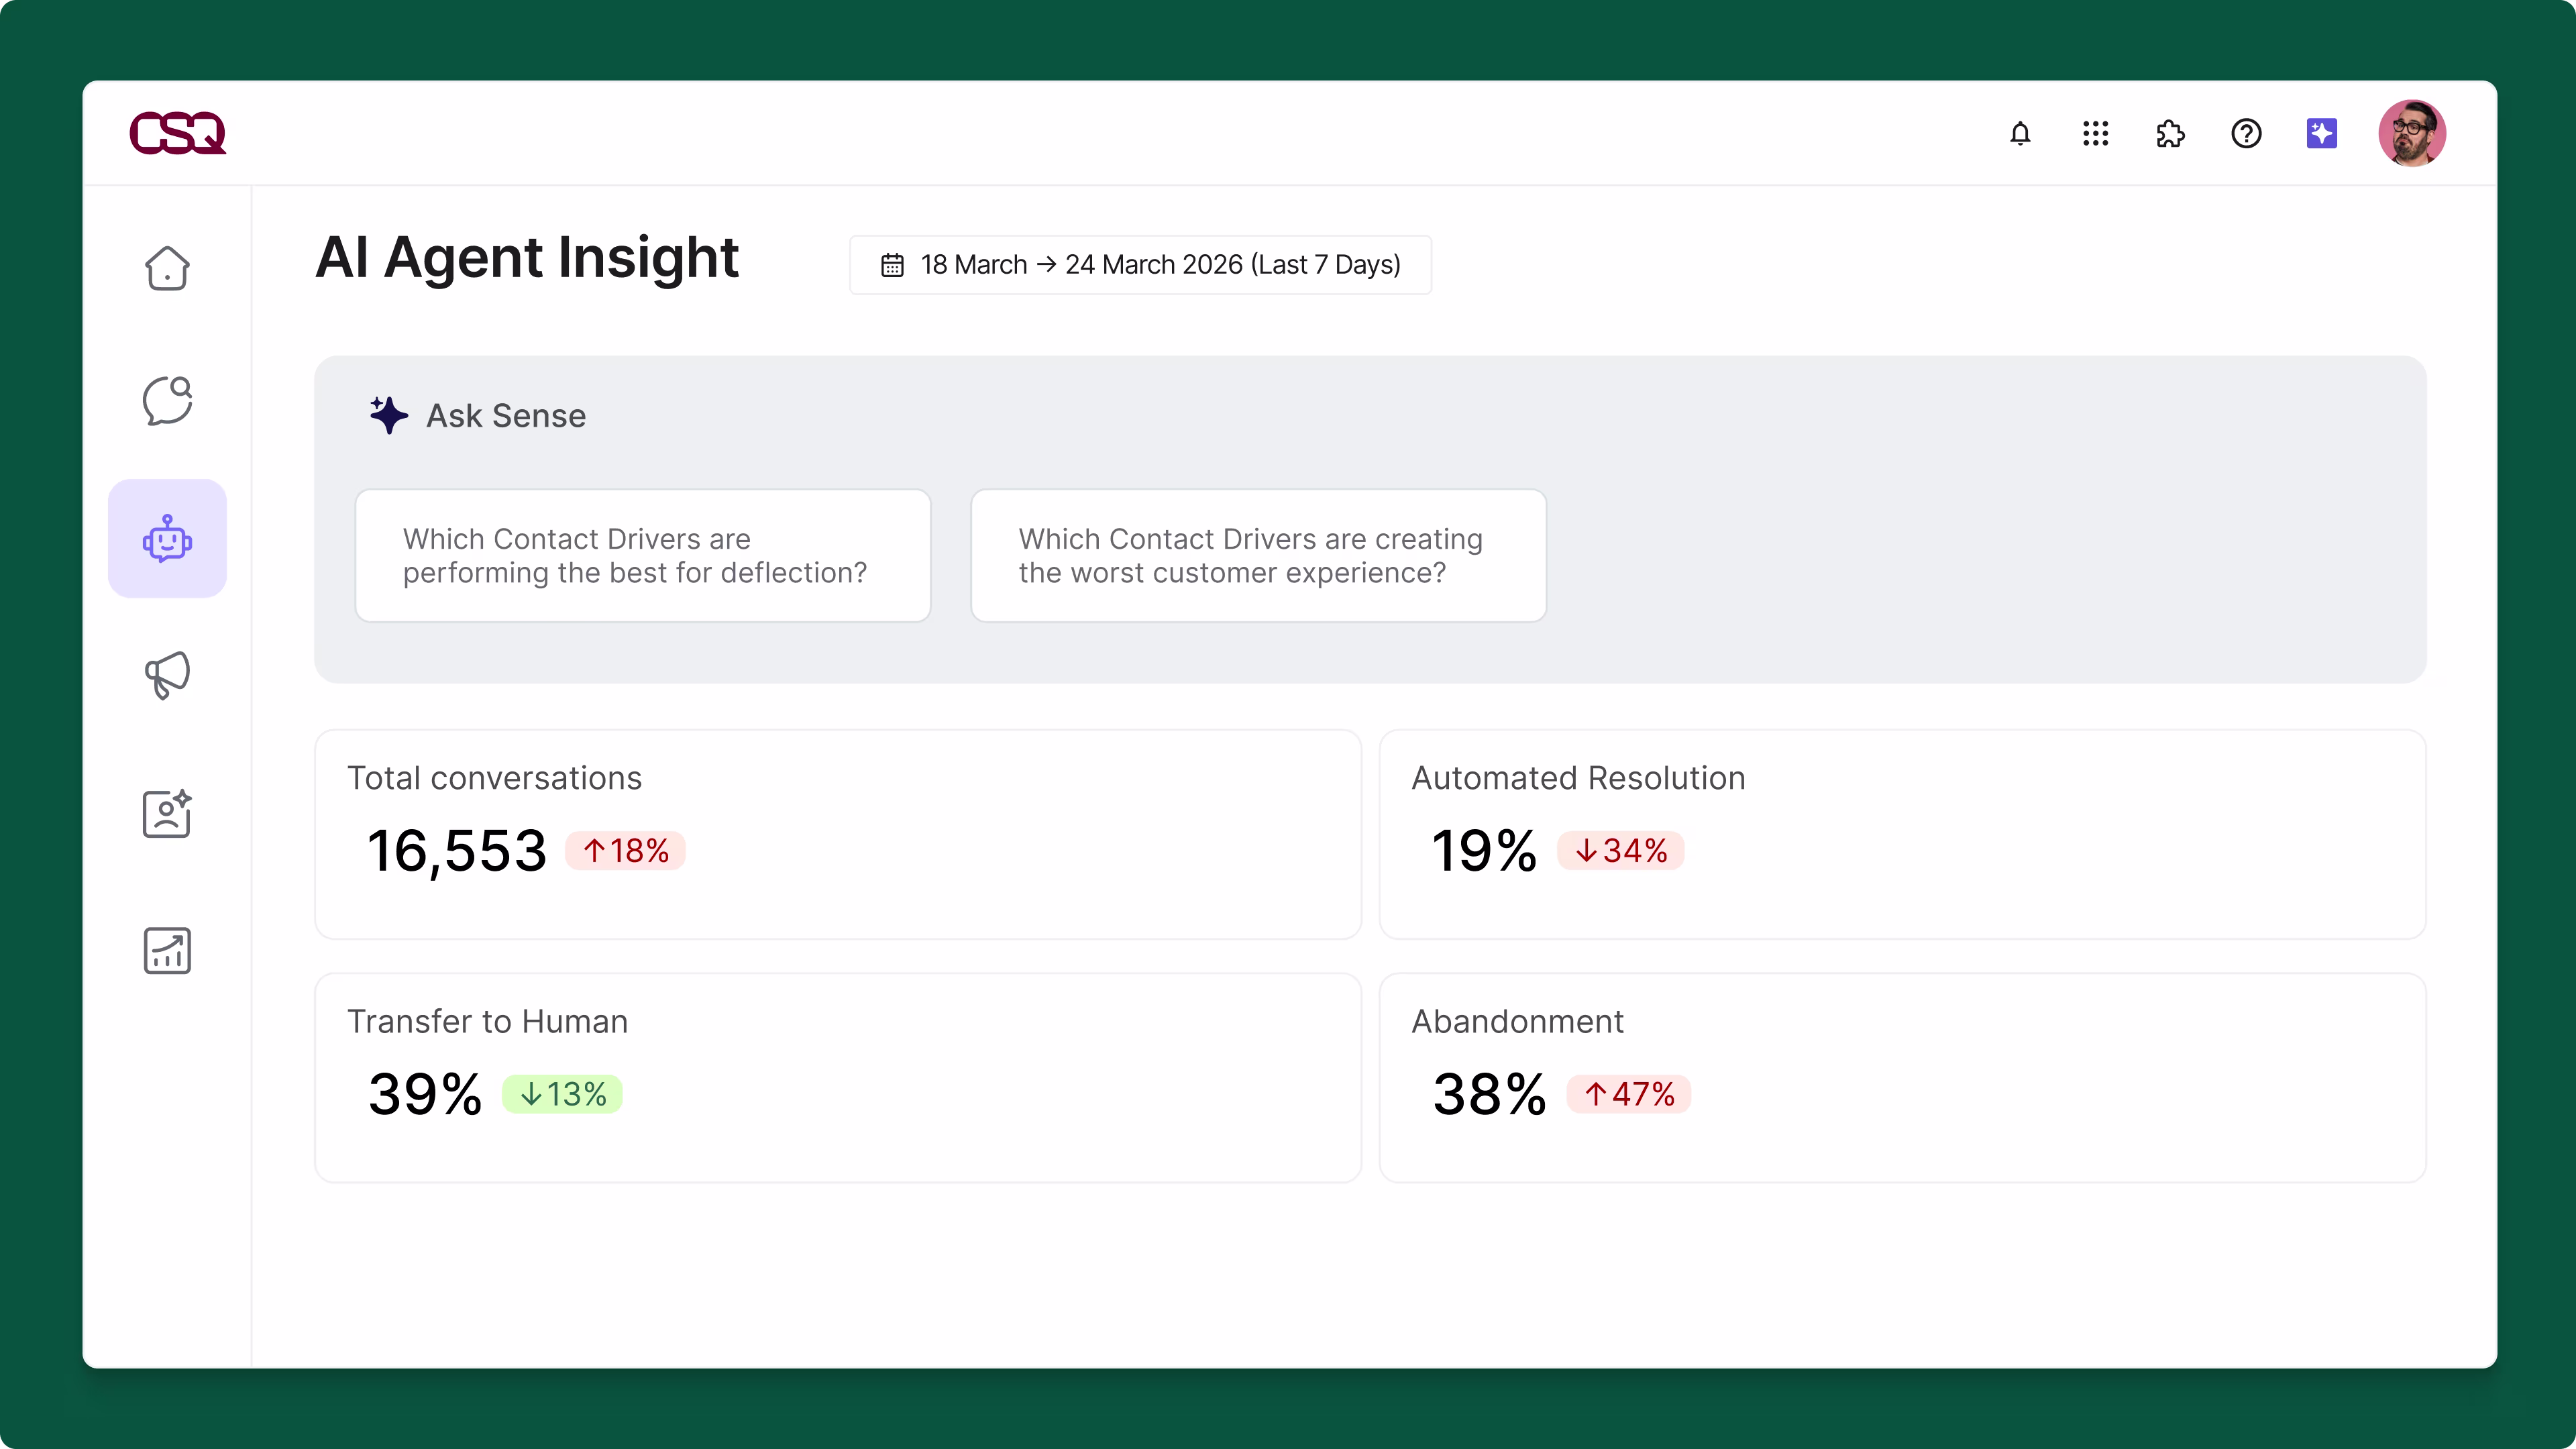Open the apps grid launcher
Image resolution: width=2576 pixels, height=1449 pixels.
(2095, 133)
